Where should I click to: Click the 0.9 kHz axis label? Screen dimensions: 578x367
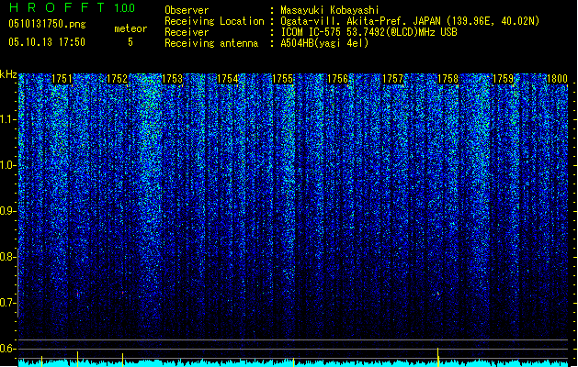tap(8, 211)
